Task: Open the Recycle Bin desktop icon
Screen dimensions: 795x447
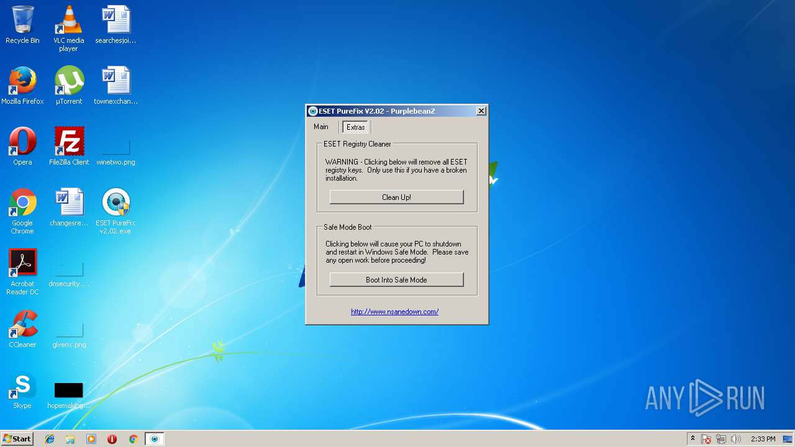Action: pos(22,25)
